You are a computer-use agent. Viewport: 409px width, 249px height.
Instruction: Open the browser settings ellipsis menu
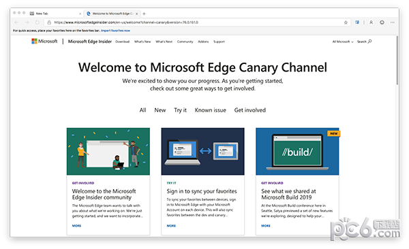pos(393,22)
